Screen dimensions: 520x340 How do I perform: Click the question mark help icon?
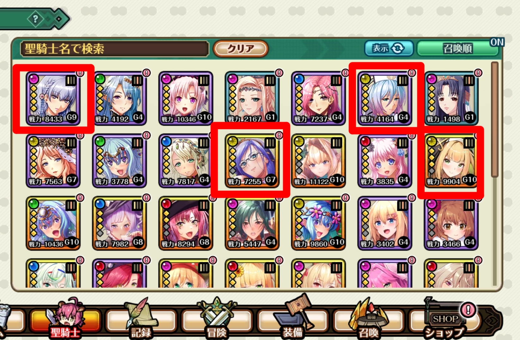tap(35, 19)
